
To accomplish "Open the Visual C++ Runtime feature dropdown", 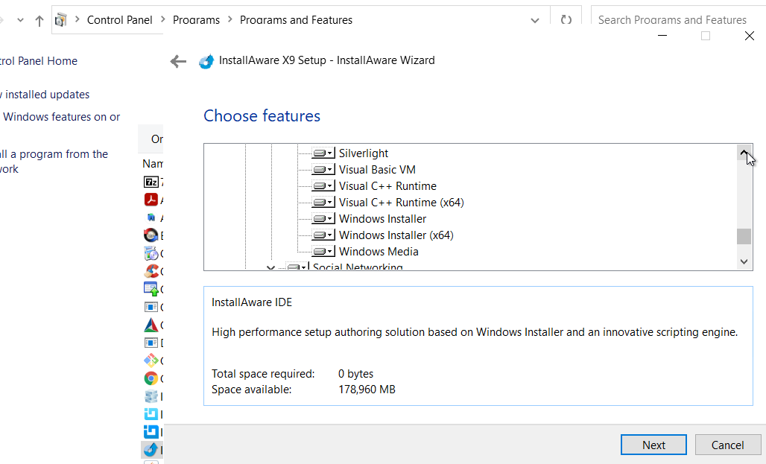I will pyautogui.click(x=323, y=186).
